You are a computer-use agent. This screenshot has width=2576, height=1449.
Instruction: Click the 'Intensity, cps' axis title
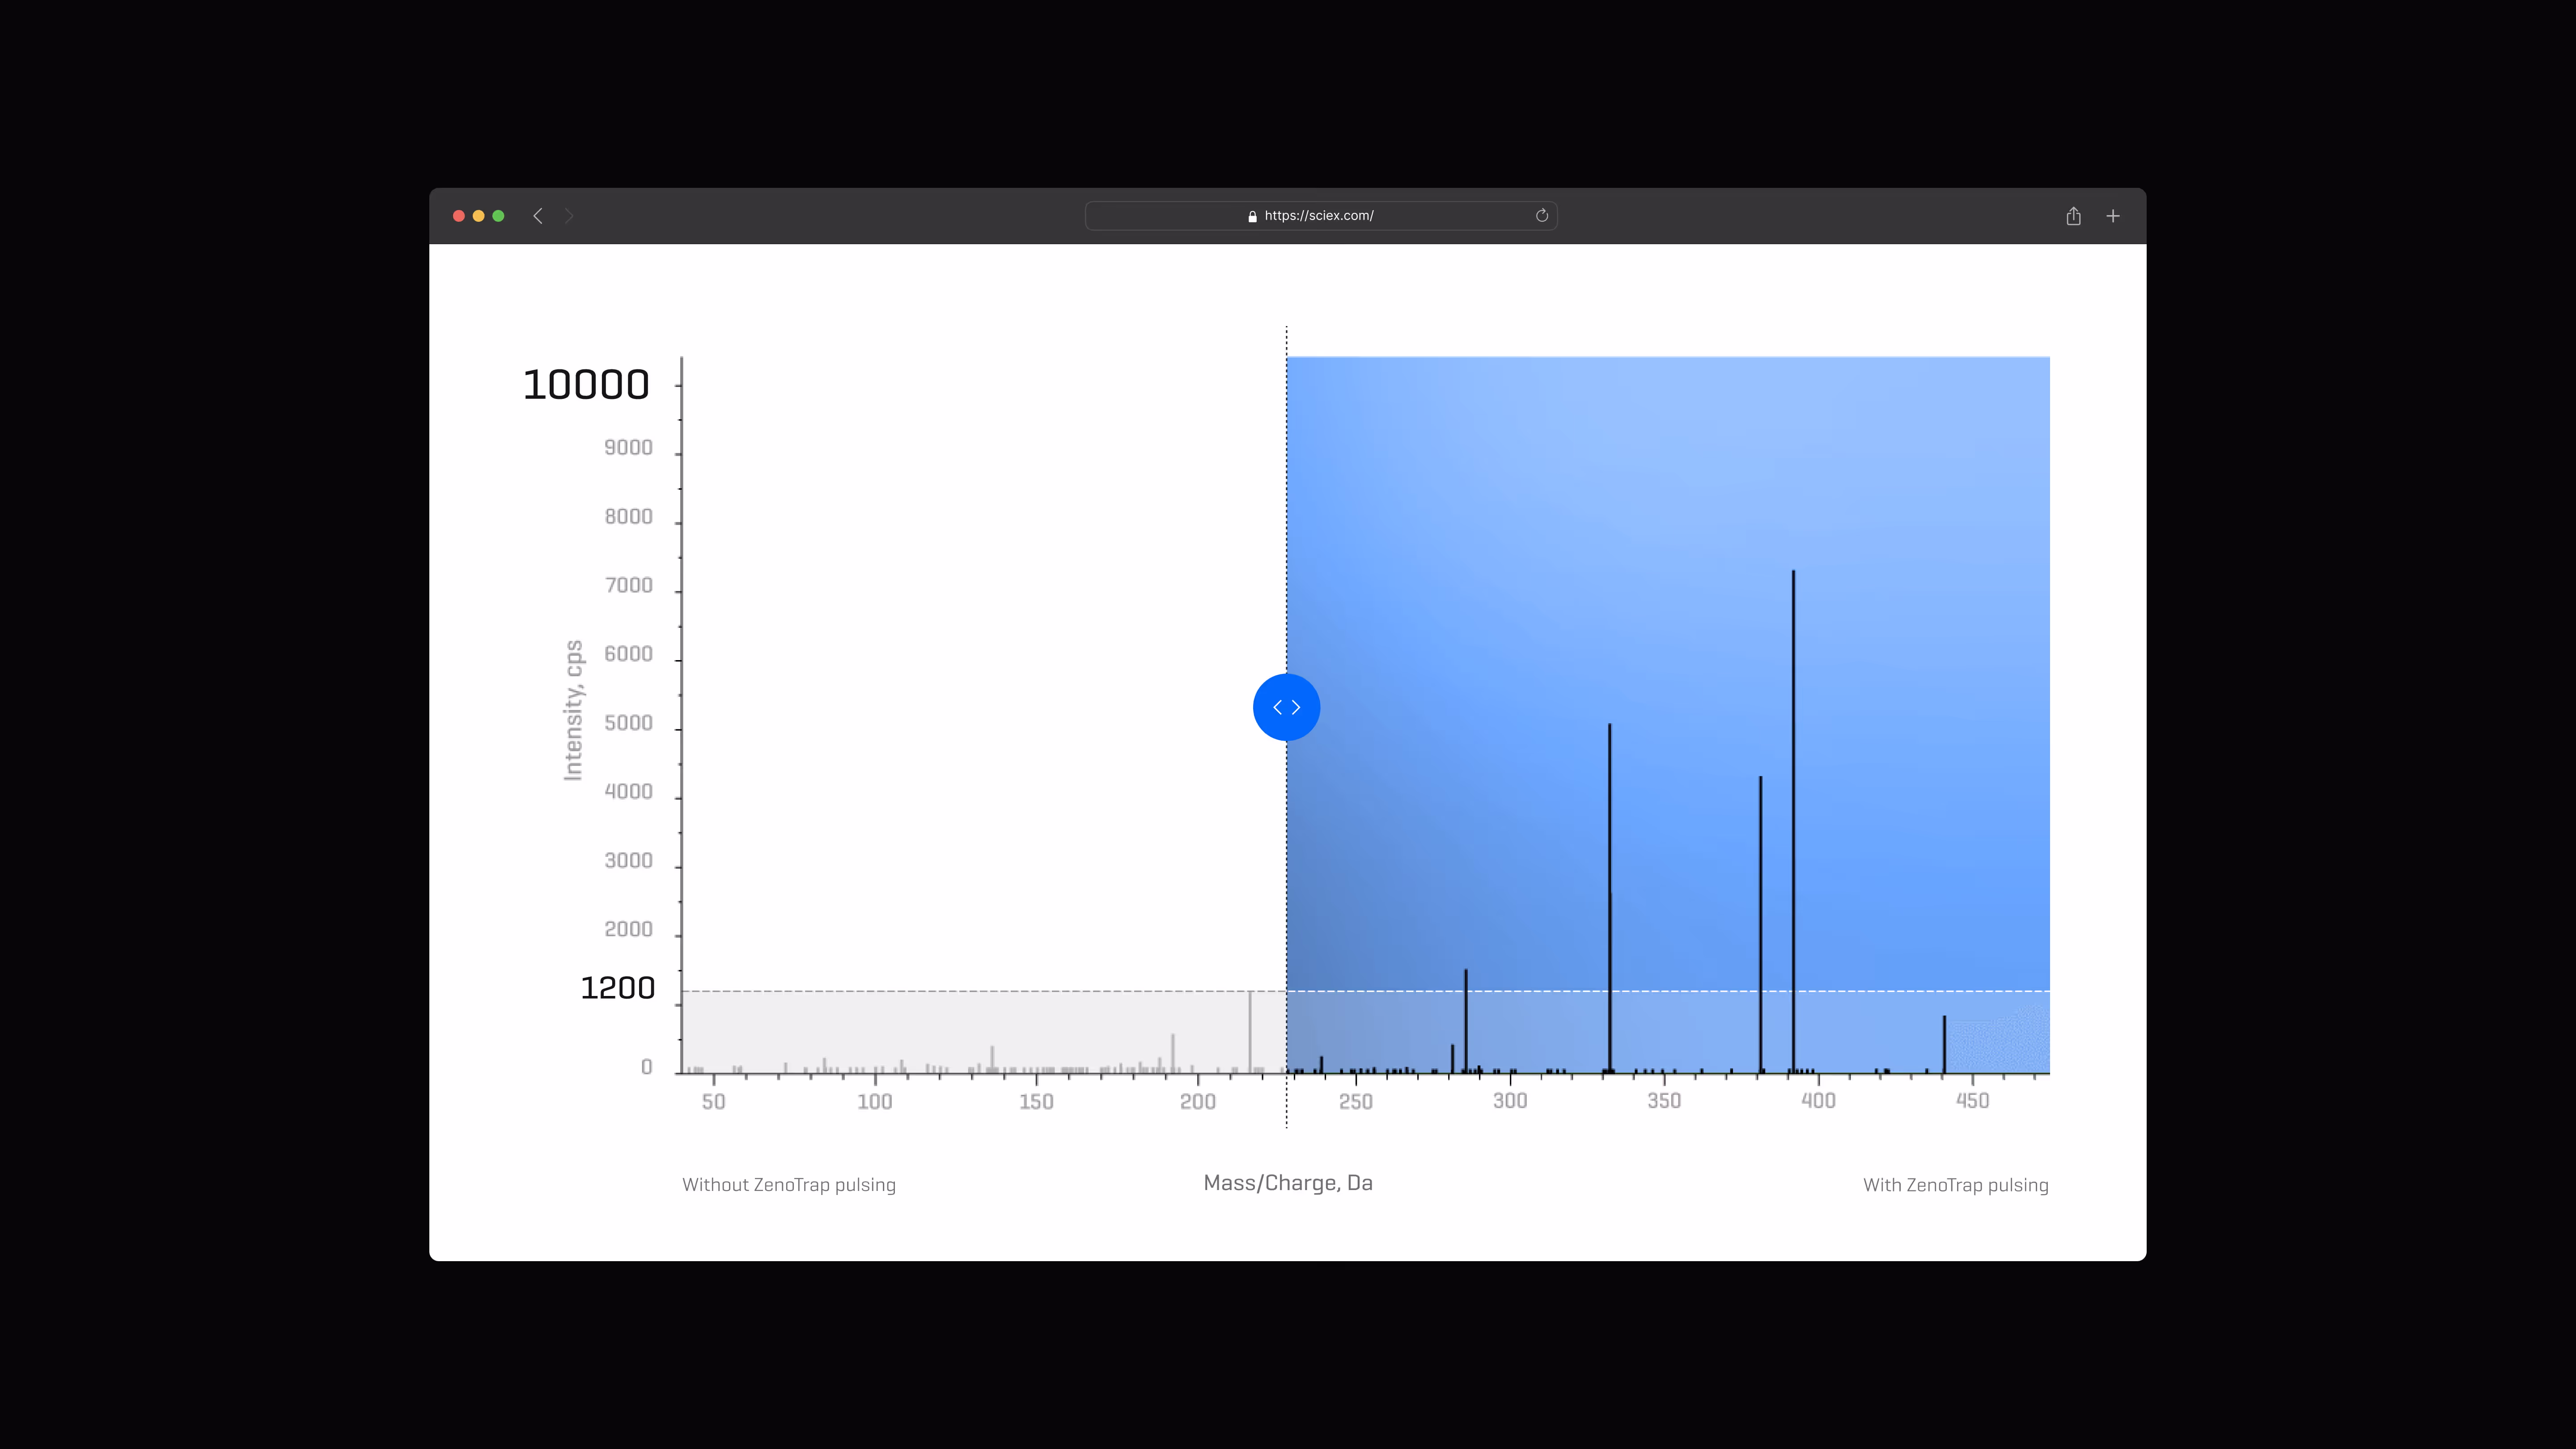tap(572, 710)
